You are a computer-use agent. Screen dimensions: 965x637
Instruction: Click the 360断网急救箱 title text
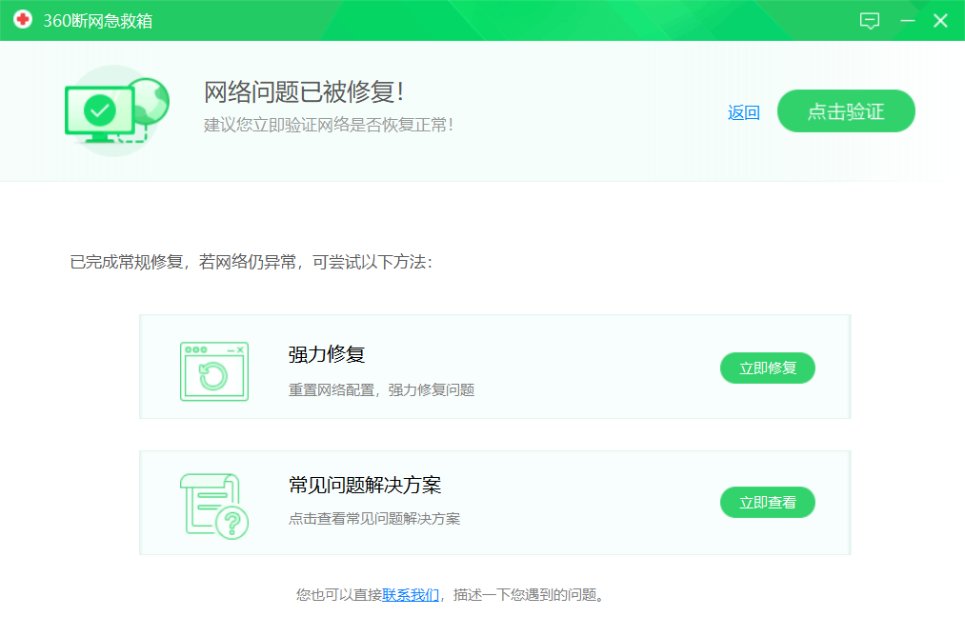click(x=97, y=21)
